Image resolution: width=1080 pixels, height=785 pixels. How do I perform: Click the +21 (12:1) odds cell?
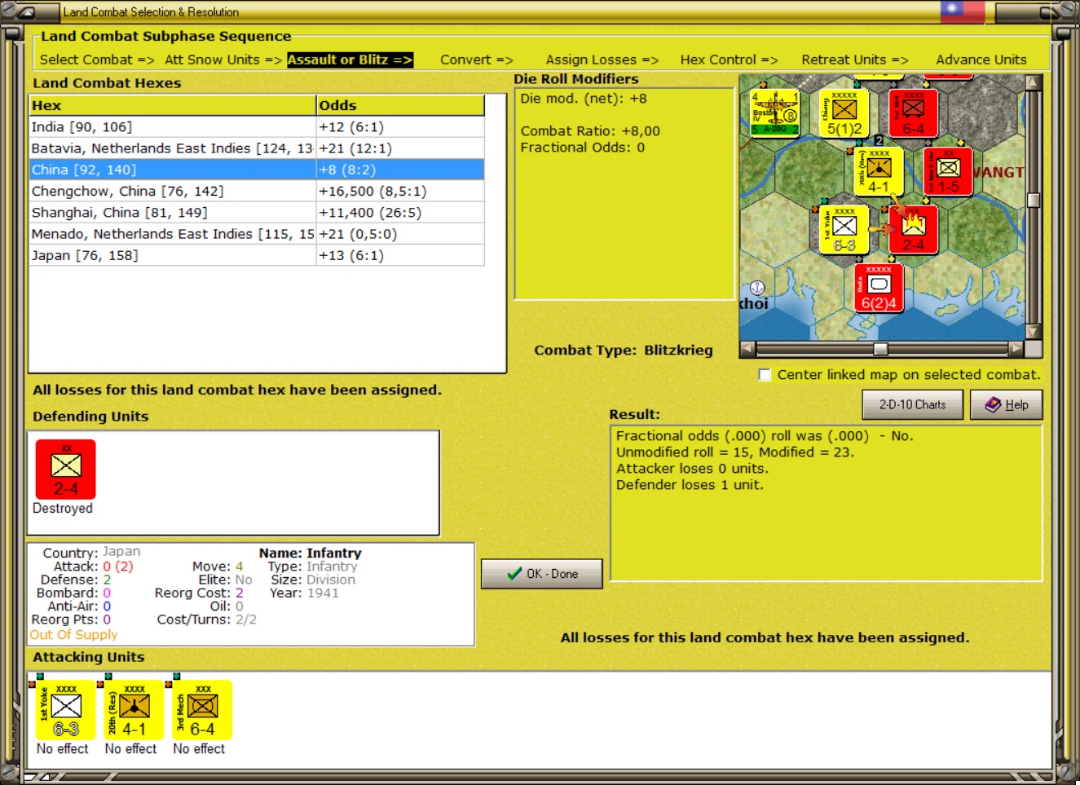click(x=400, y=148)
